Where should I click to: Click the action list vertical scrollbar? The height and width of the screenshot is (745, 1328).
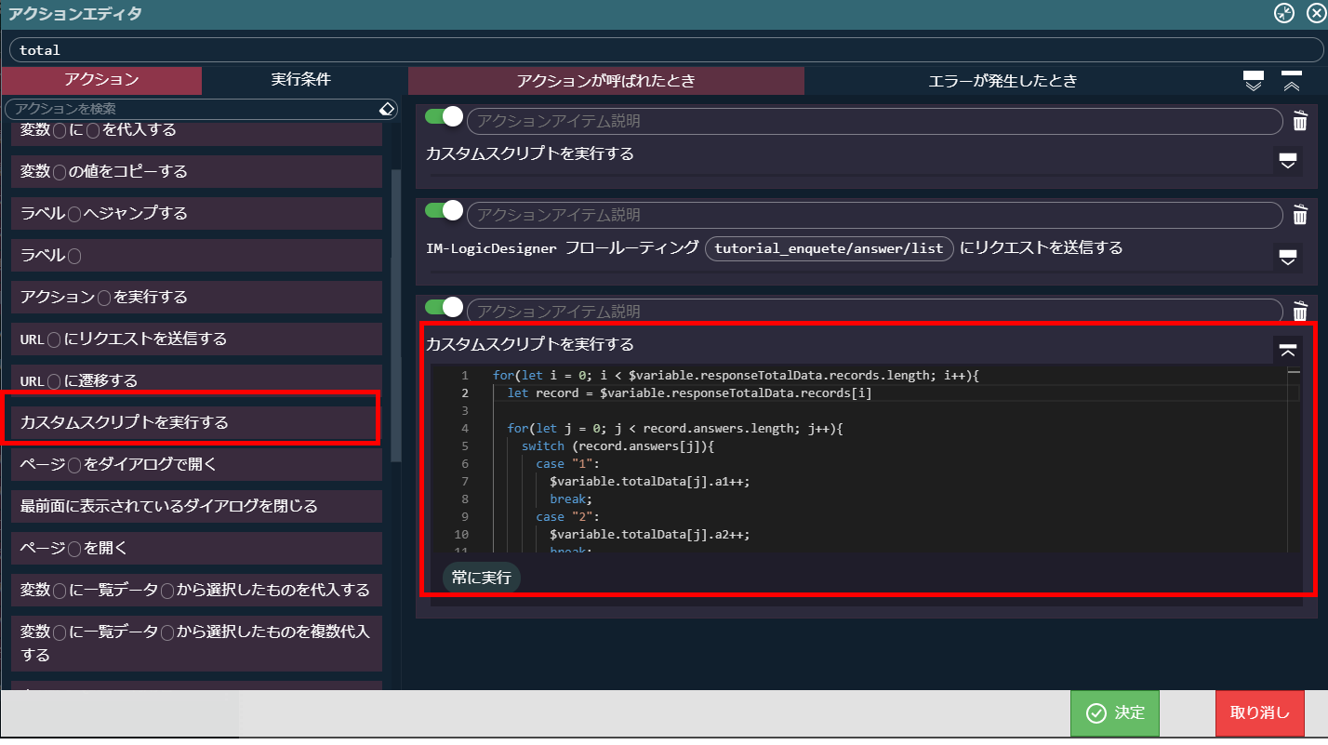pyautogui.click(x=396, y=316)
